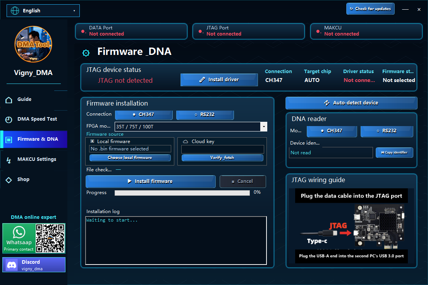Click Install firmware button
This screenshot has width=428, height=285.
(x=150, y=181)
